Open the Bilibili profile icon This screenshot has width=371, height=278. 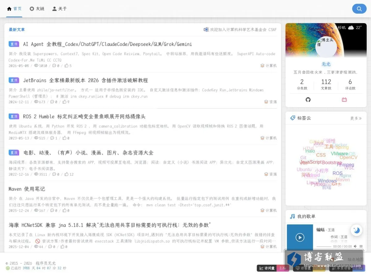(344, 99)
